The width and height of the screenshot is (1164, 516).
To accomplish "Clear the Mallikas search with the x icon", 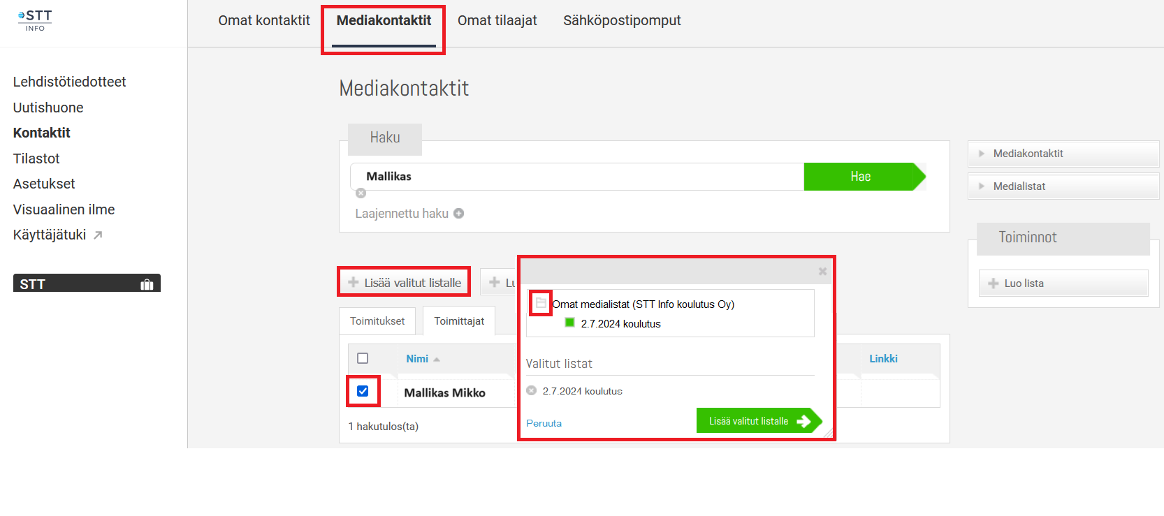I will click(x=361, y=193).
